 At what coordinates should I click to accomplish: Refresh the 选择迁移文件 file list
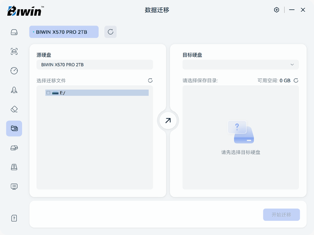pos(150,80)
